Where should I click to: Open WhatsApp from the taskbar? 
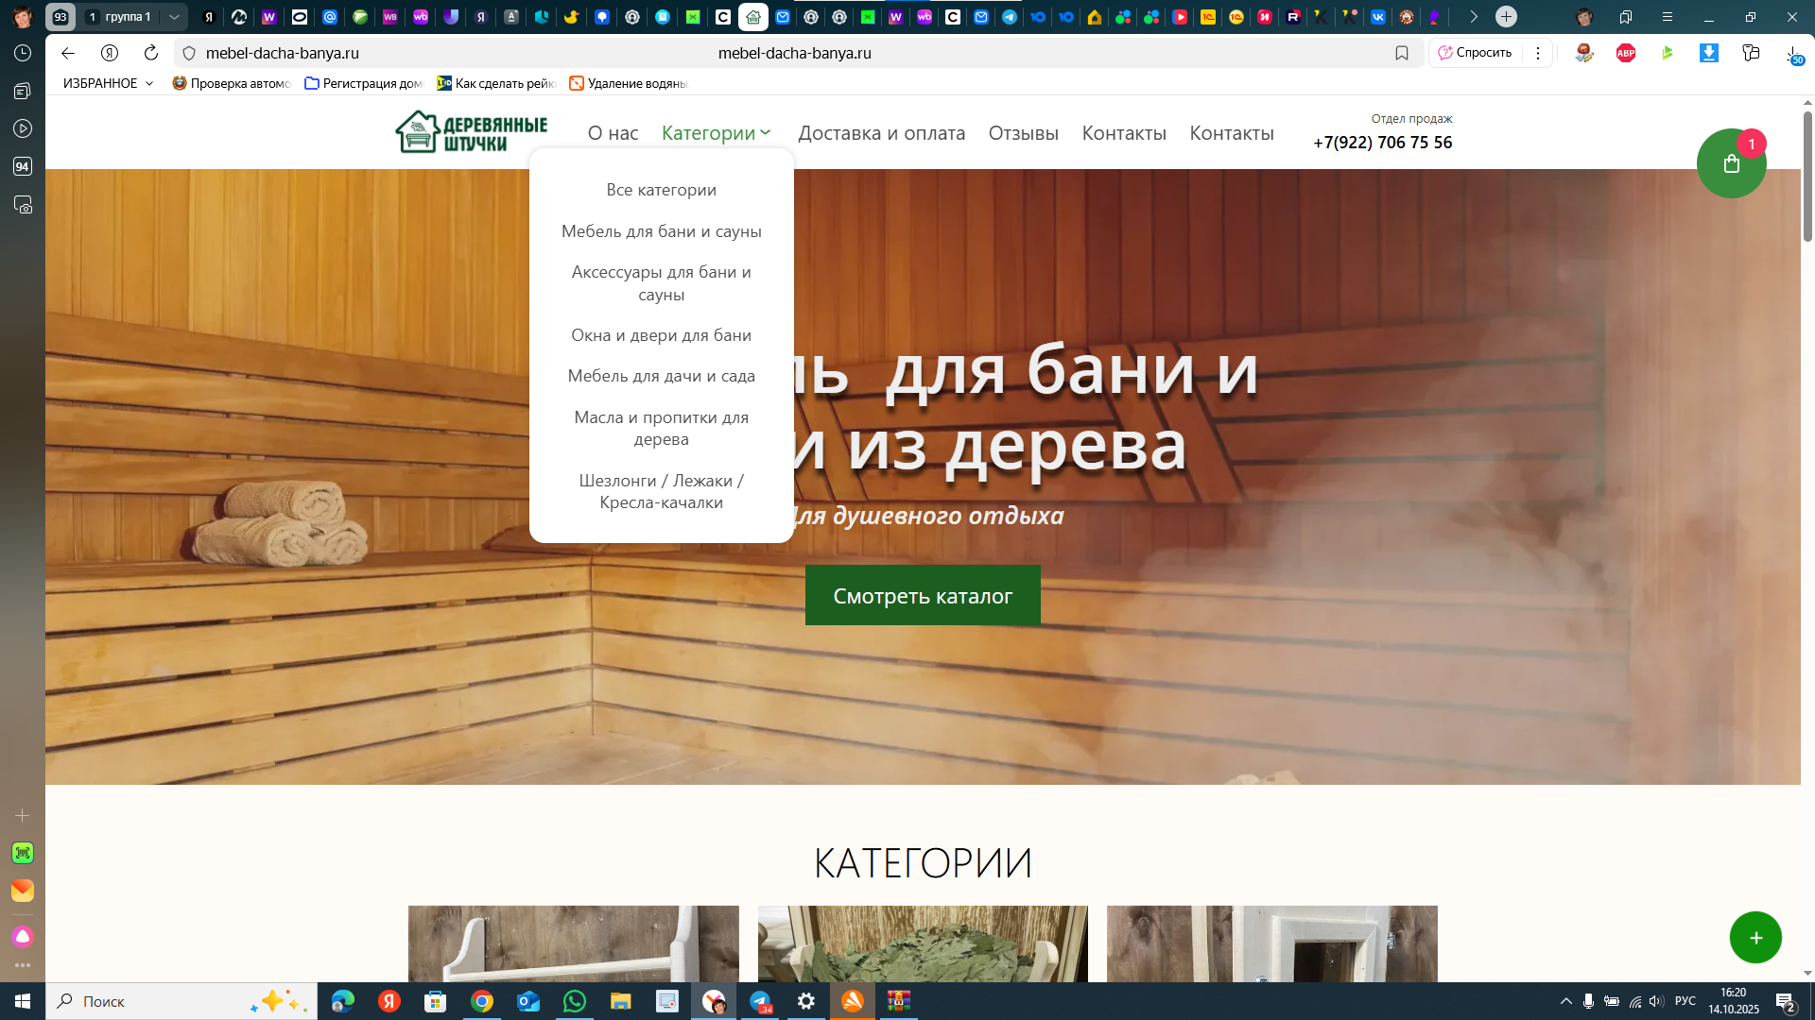574,1001
